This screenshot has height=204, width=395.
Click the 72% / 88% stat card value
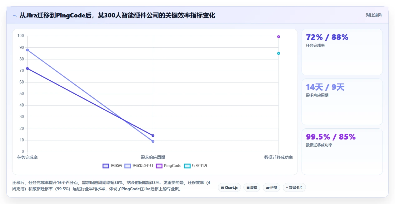(327, 37)
